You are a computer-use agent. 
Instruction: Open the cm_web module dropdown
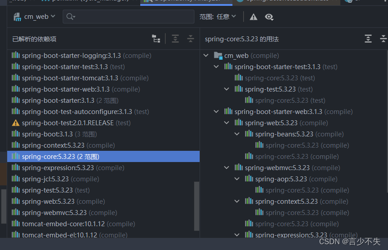35,17
